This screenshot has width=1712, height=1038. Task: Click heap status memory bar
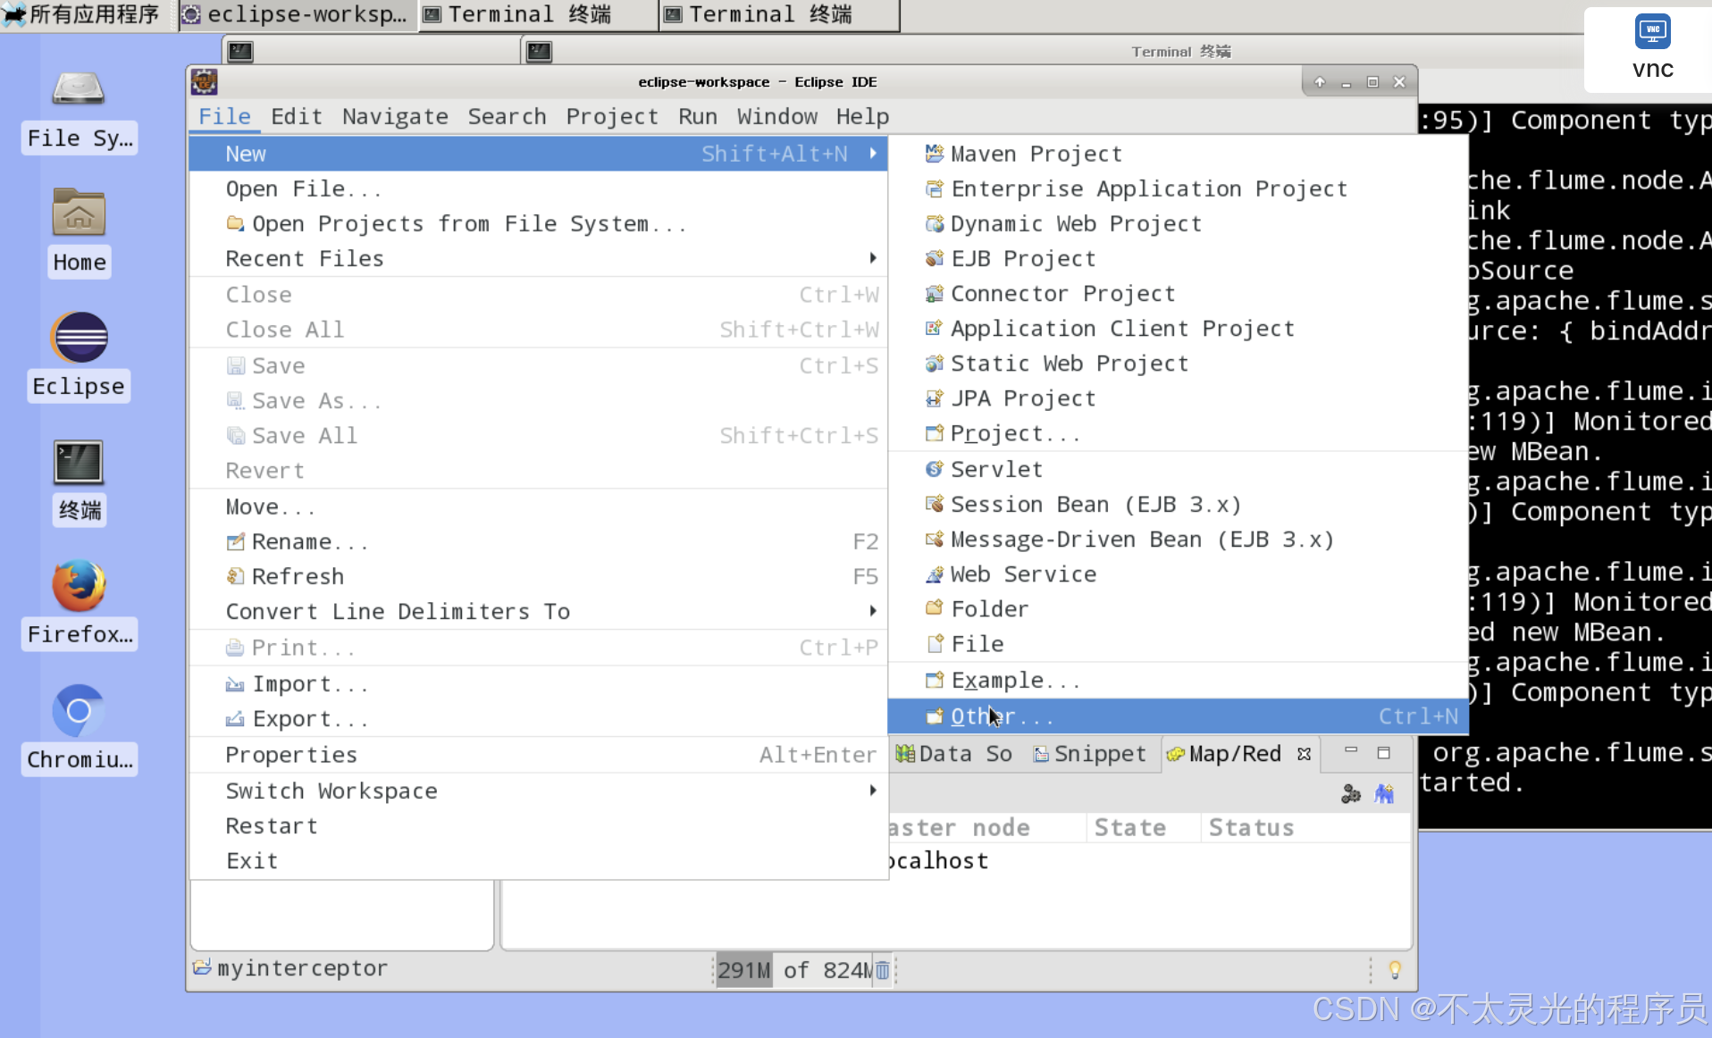click(793, 970)
